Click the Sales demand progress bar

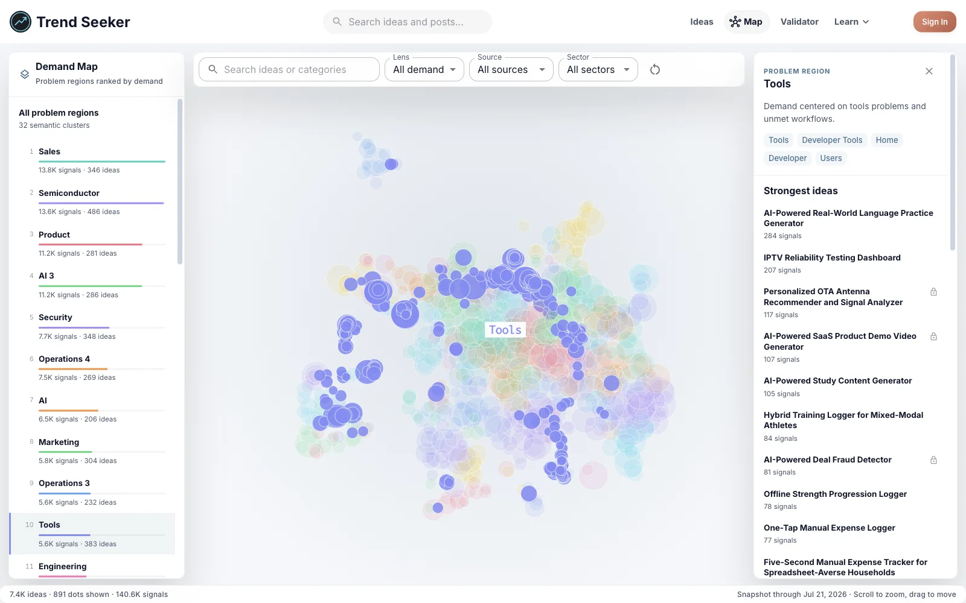pyautogui.click(x=102, y=162)
